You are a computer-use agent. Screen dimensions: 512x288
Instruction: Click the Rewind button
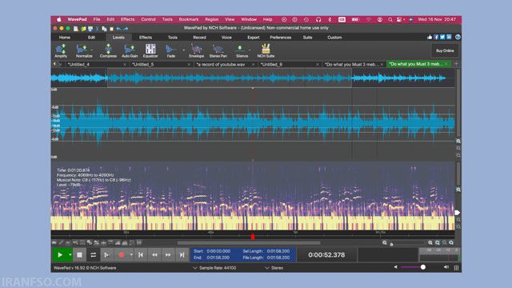click(x=154, y=254)
